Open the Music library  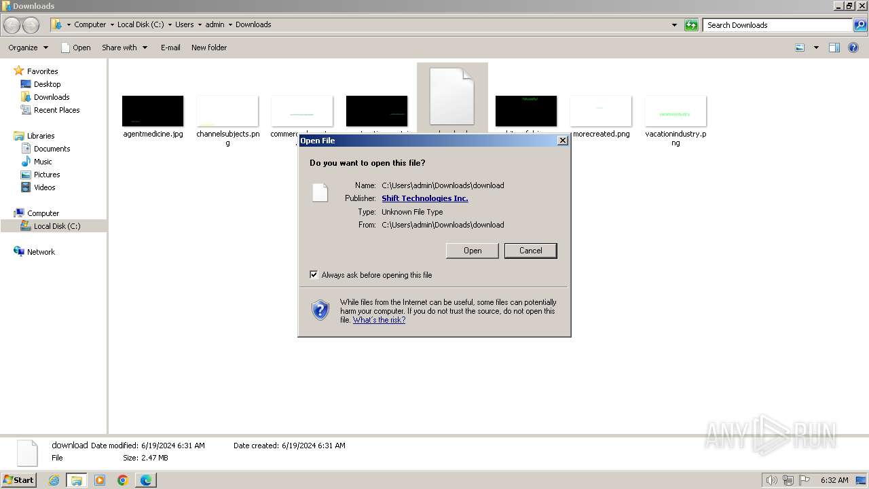tap(43, 162)
